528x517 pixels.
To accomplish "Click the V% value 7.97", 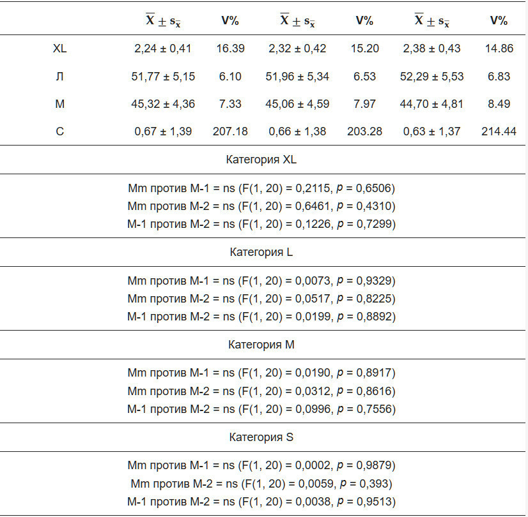I will click(x=364, y=104).
